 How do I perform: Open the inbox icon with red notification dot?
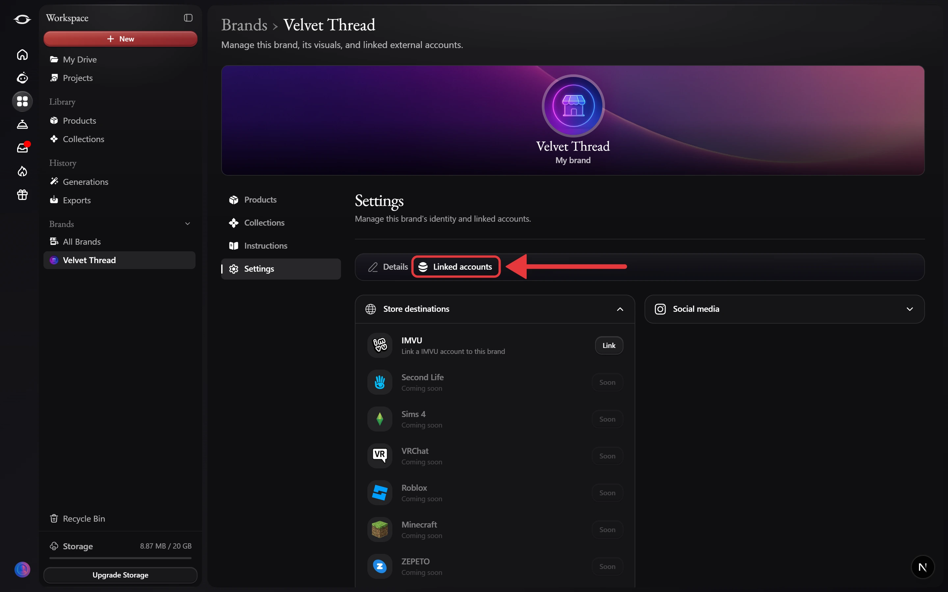(x=22, y=148)
